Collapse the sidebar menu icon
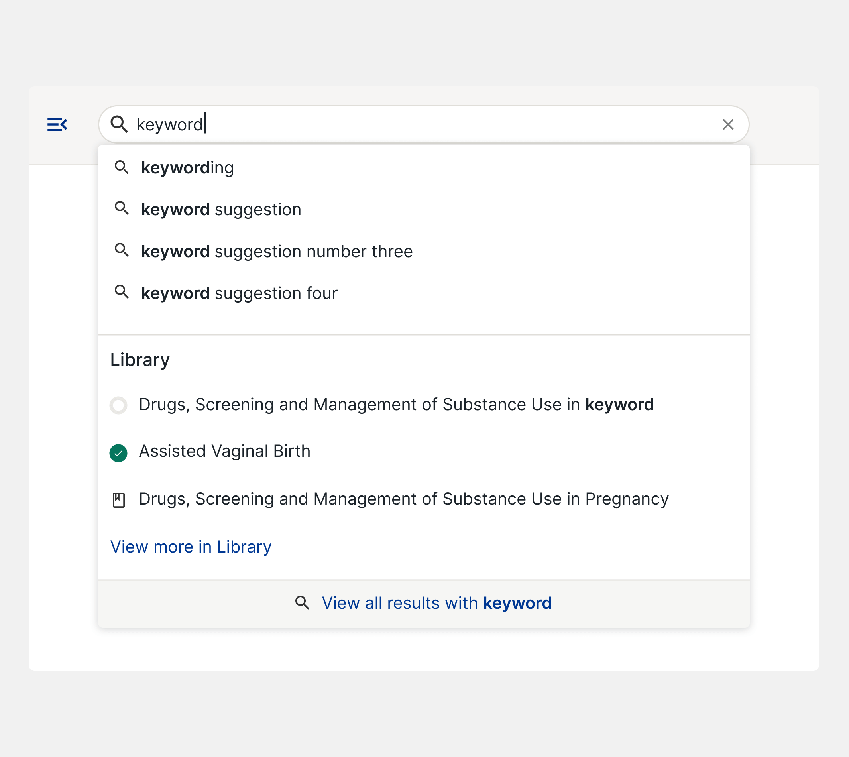The height and width of the screenshot is (757, 849). tap(57, 124)
